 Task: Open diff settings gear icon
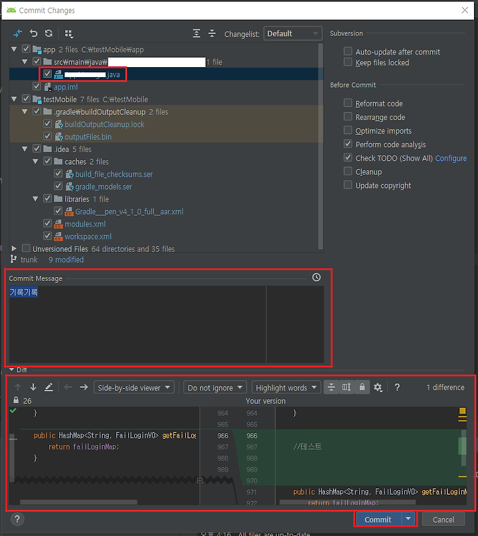point(378,387)
